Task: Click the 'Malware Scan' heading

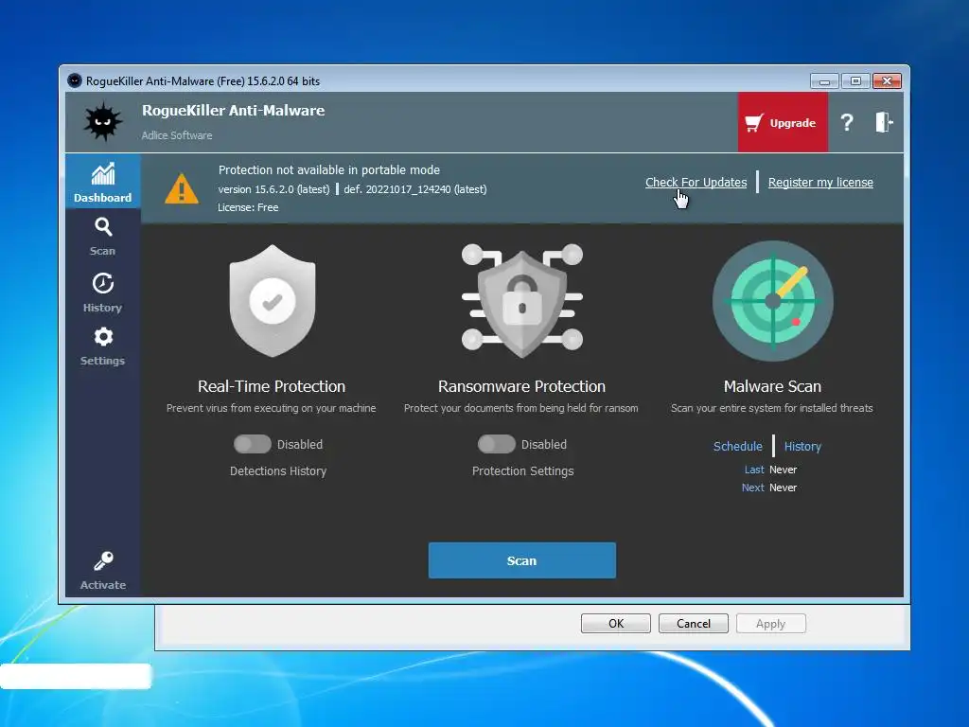Action: click(x=772, y=386)
